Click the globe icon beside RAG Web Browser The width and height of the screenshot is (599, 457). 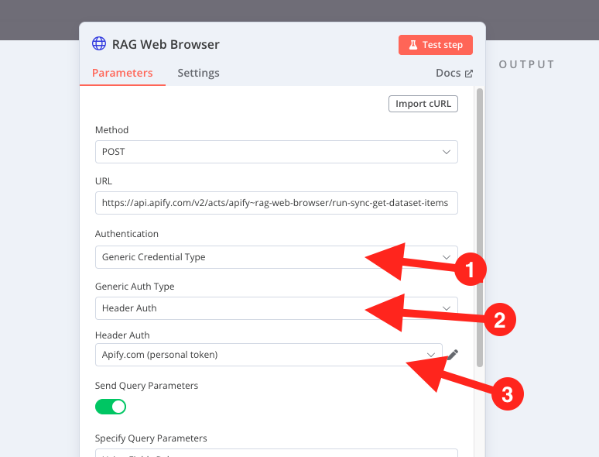(98, 44)
